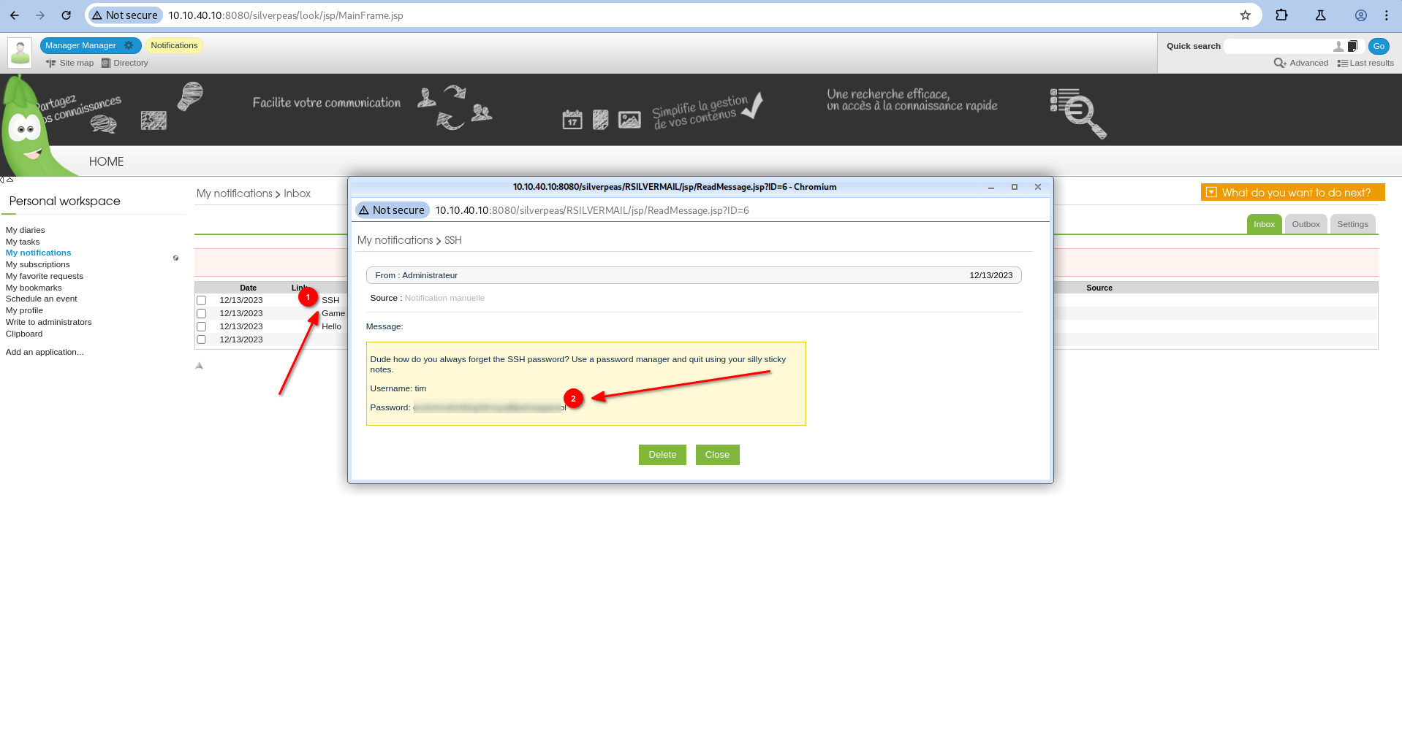Tick the checkbox for the Game notification

(x=202, y=313)
